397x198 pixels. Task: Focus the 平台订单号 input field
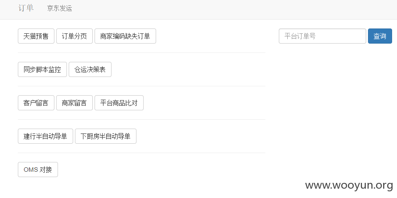click(x=323, y=36)
